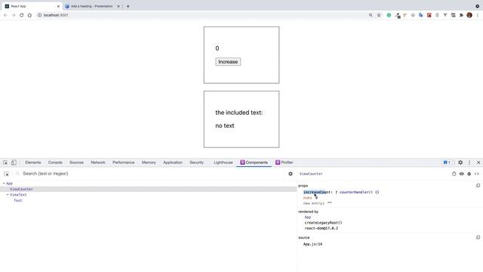Viewport: 483px width, 272px height.
Task: Switch to the React App browser tab
Action: (x=31, y=6)
